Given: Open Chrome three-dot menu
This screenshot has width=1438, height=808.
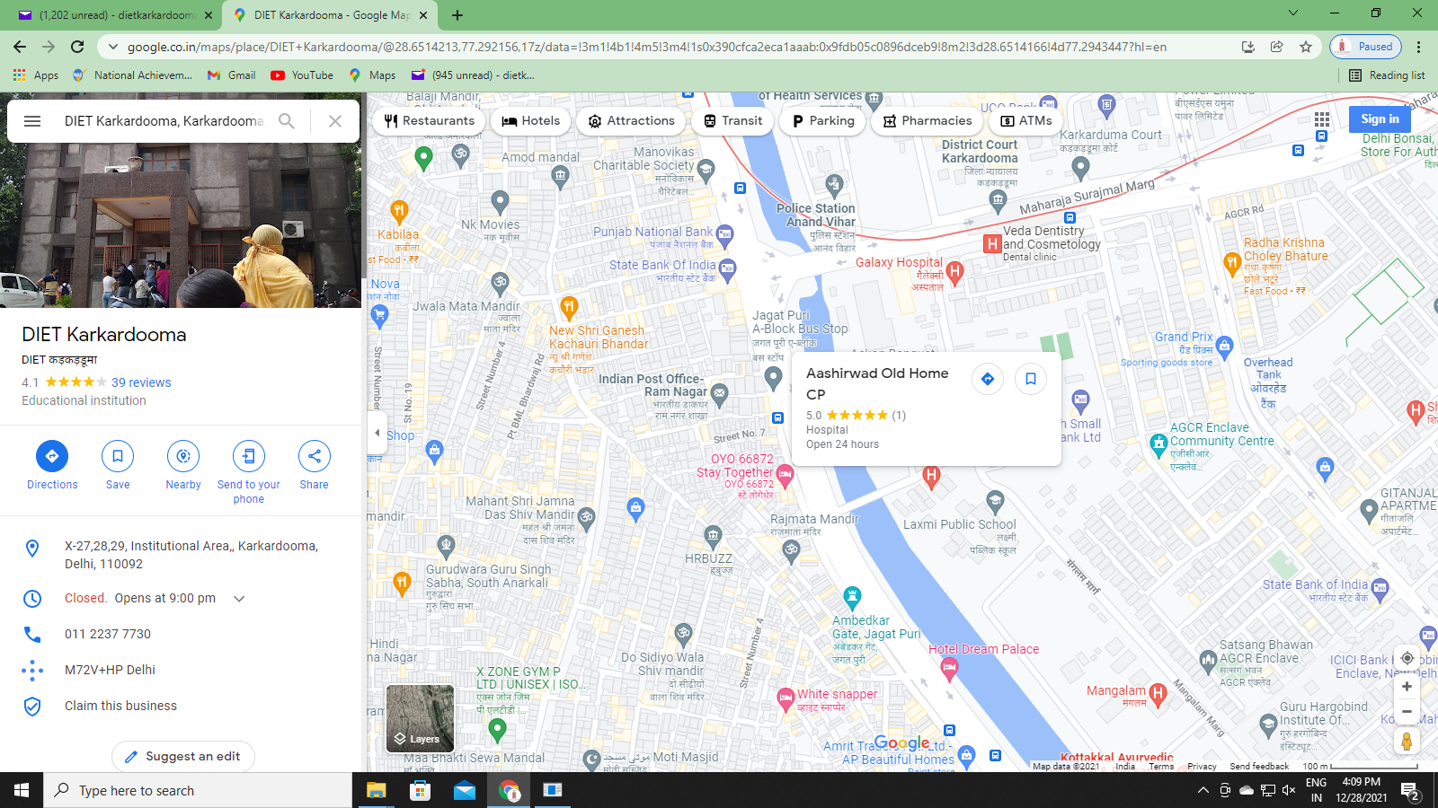Looking at the screenshot, I should [1419, 47].
